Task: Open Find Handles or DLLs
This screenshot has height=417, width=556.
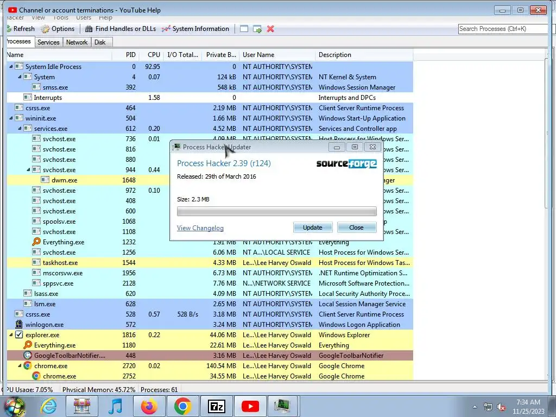Action: (x=120, y=29)
